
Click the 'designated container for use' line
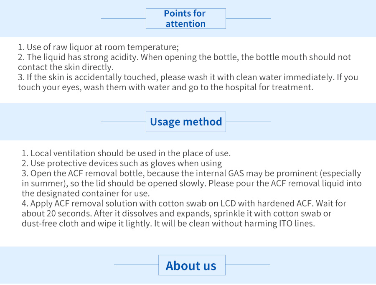[86, 193]
